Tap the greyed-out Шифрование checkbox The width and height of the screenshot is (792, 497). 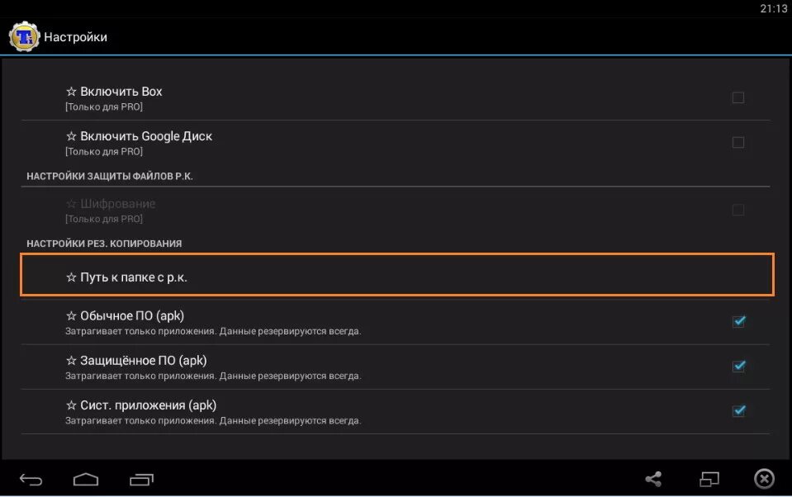(x=738, y=210)
